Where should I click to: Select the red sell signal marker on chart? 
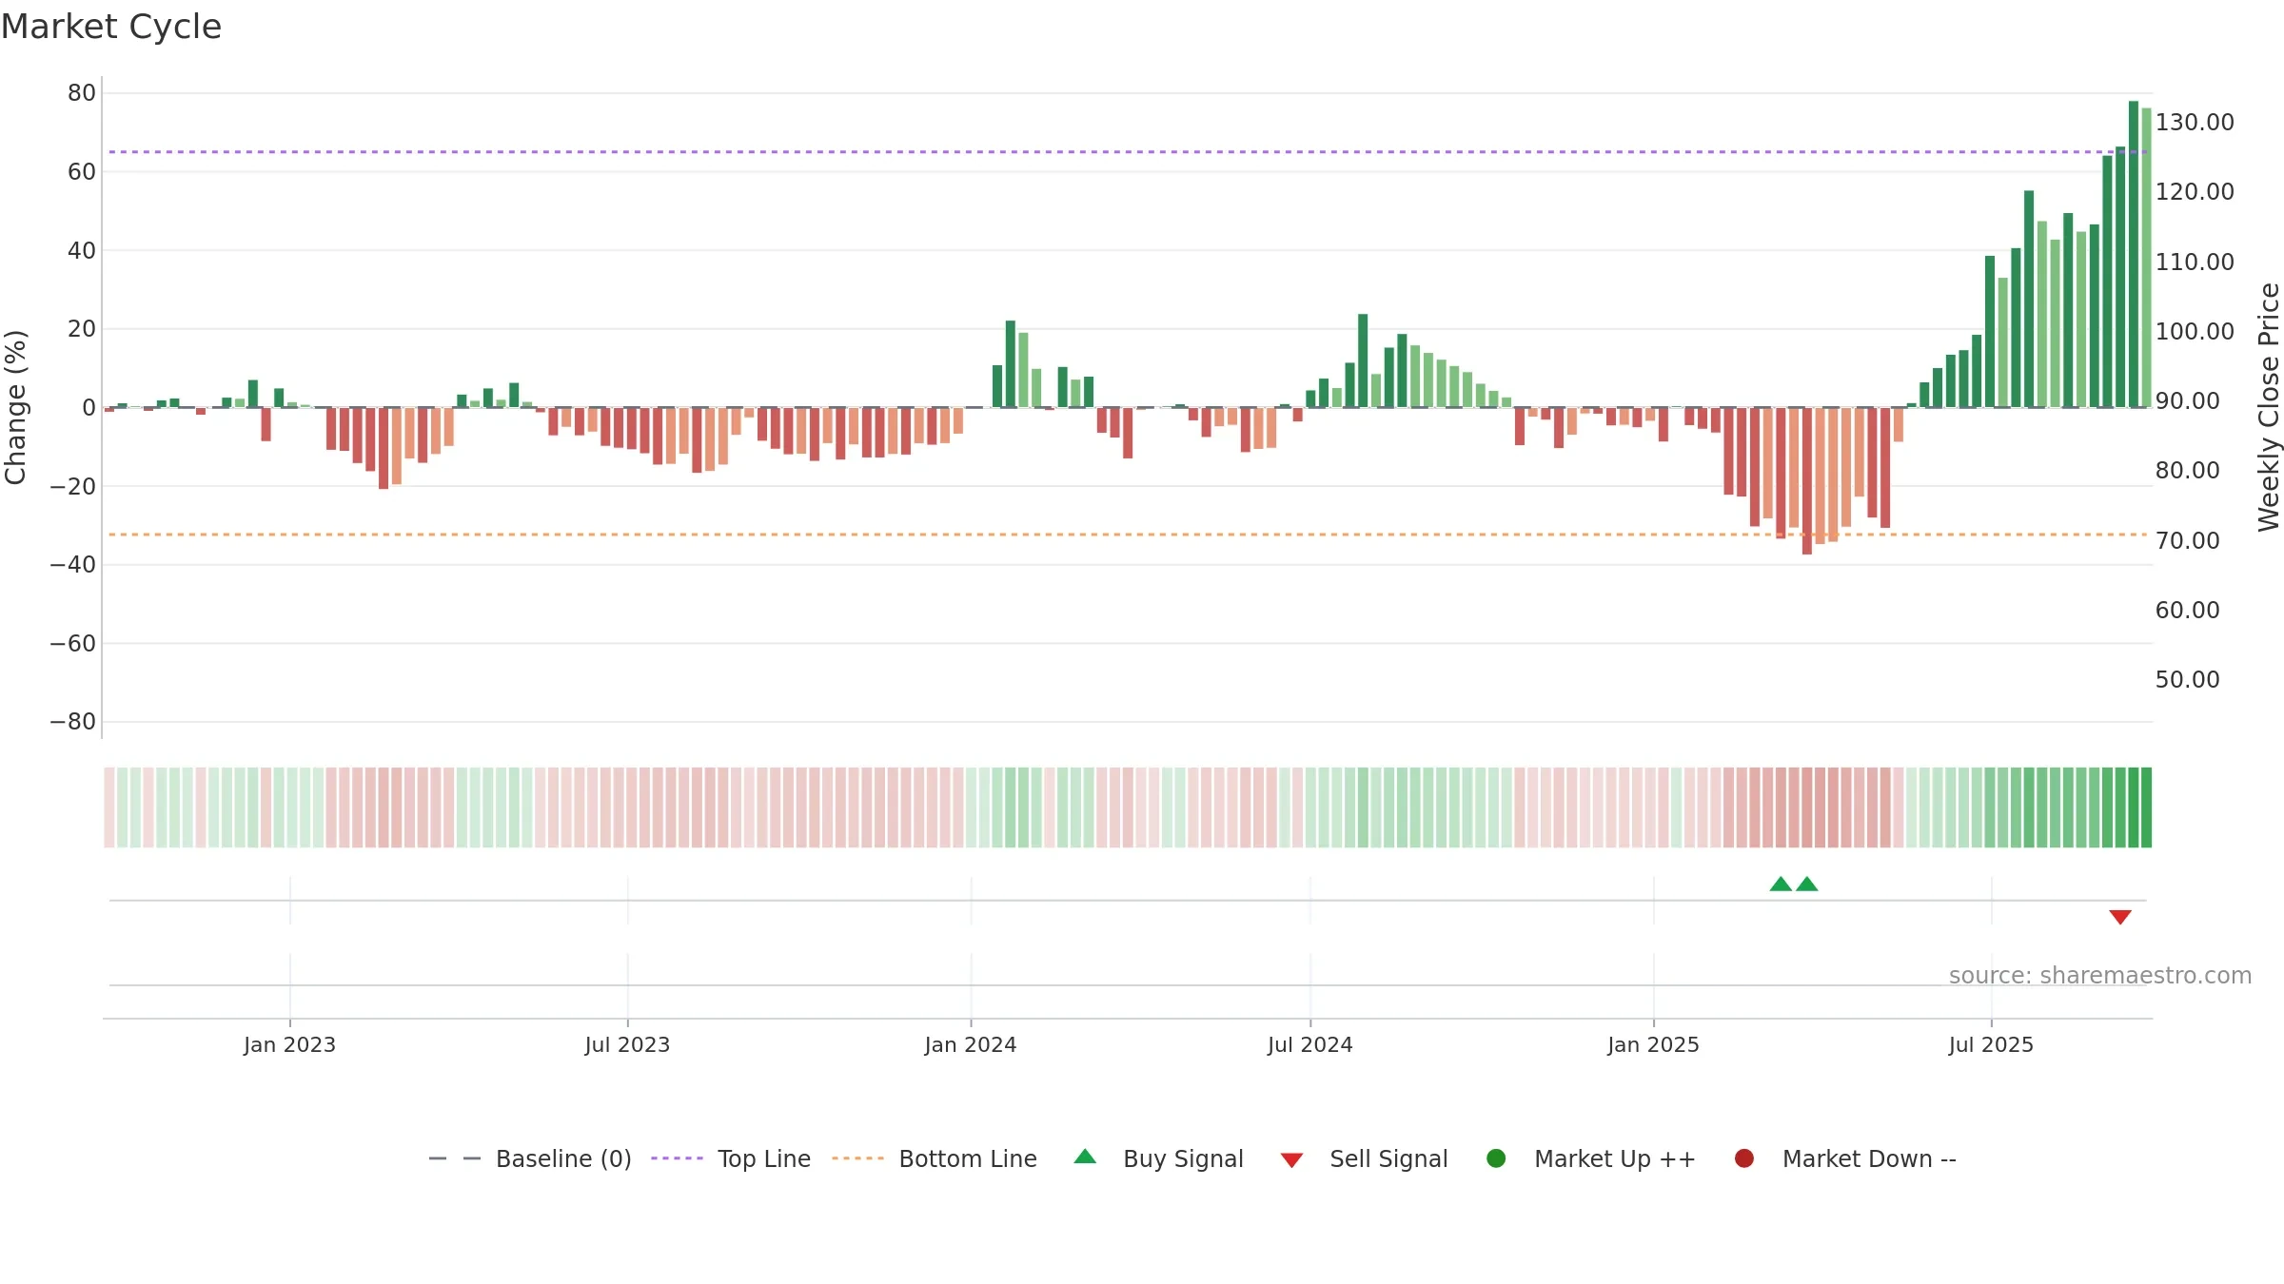[2120, 917]
